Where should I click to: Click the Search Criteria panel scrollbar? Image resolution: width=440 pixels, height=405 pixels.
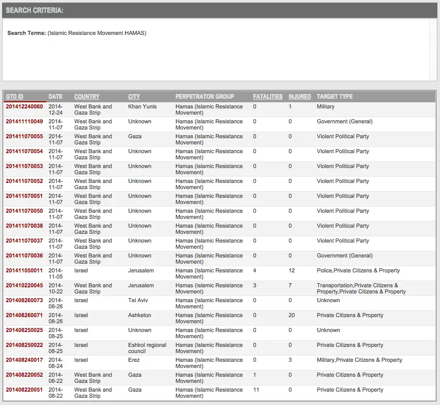coord(433,50)
